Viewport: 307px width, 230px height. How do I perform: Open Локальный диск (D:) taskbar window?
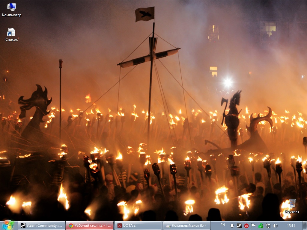click(x=187, y=226)
